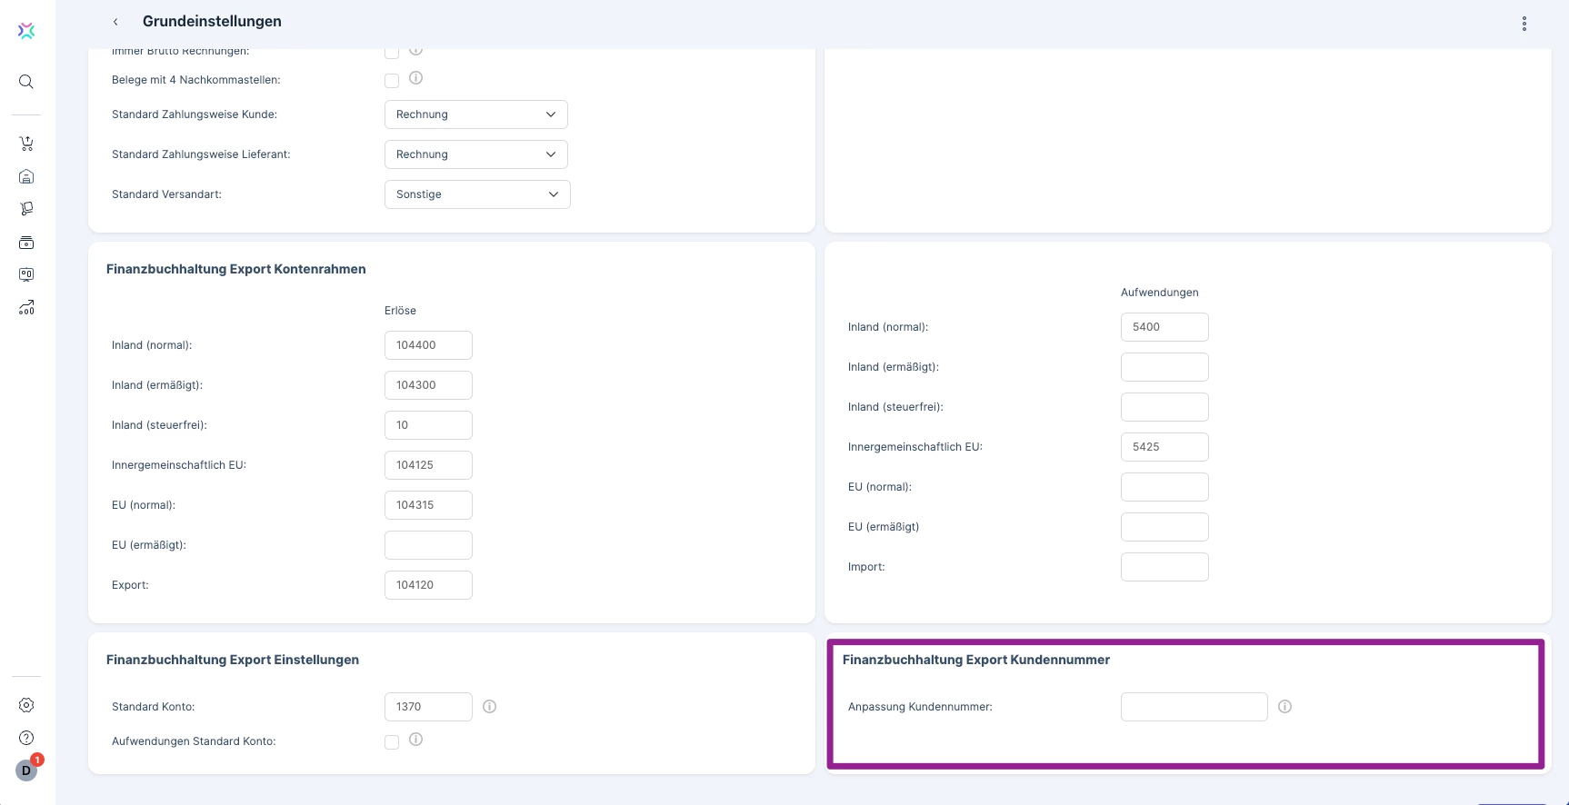Show info for Anpassung Kundennummer
Screen dimensions: 1569x805
tap(1285, 707)
